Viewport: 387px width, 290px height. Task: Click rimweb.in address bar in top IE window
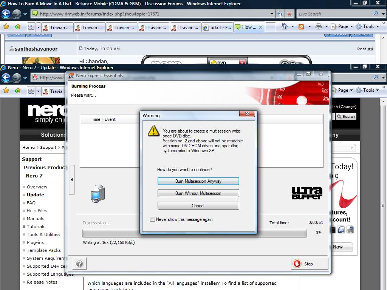[x=153, y=14]
